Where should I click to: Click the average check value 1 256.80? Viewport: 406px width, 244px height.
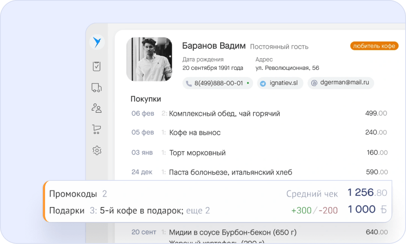(367, 193)
